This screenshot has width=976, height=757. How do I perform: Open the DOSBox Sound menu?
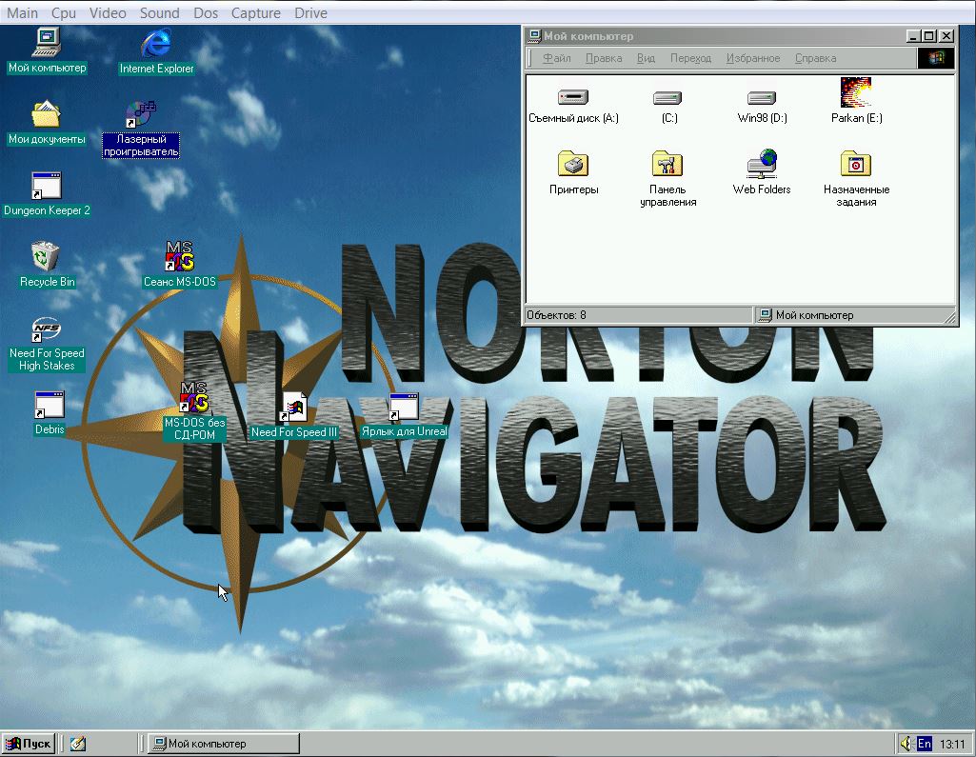tap(159, 12)
